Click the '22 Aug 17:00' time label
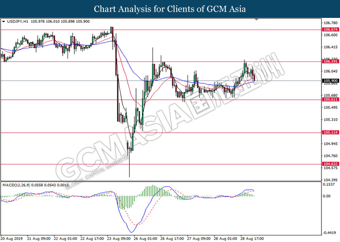The image size is (340, 242). pos(92,239)
